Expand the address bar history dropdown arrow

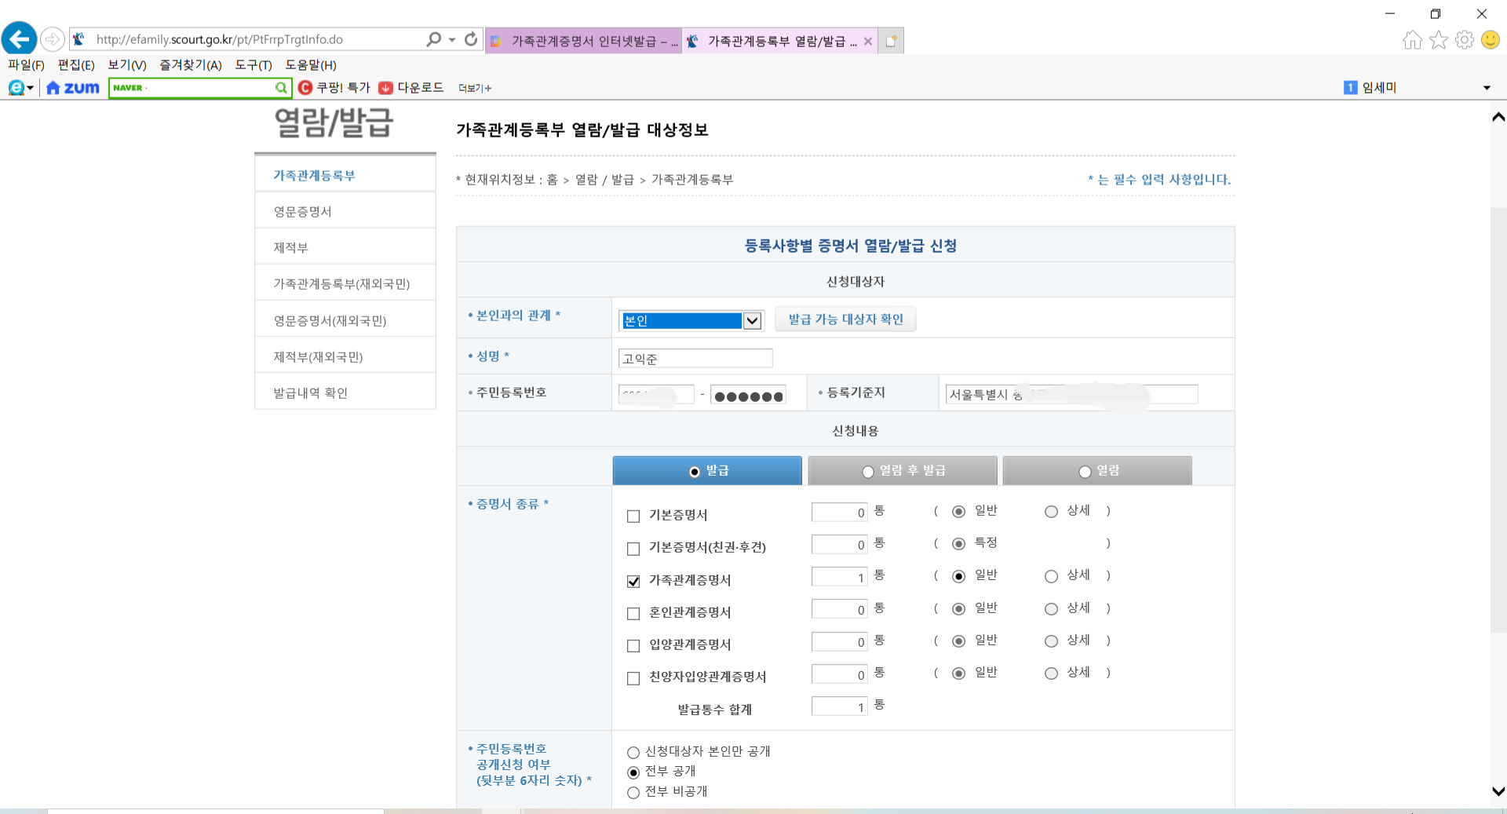pos(452,39)
